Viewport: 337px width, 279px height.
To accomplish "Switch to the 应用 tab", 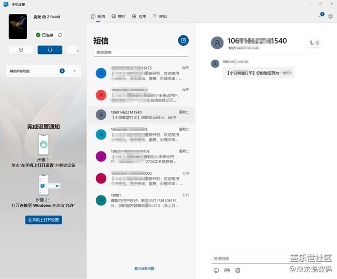I will click(x=138, y=16).
